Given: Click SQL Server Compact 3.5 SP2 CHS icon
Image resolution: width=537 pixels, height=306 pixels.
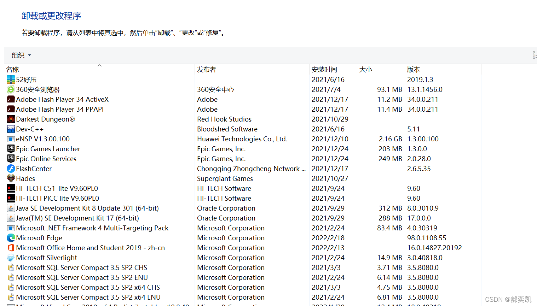Looking at the screenshot, I should coord(11,267).
